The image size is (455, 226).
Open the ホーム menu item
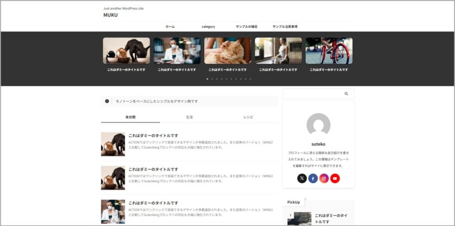(x=170, y=27)
